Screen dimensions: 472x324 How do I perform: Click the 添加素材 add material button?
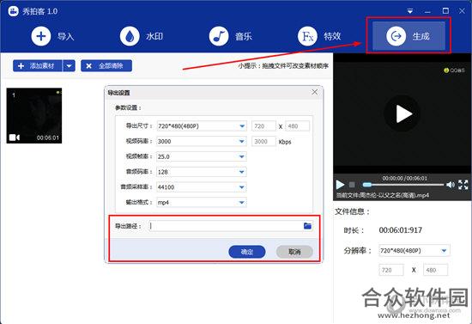point(38,65)
